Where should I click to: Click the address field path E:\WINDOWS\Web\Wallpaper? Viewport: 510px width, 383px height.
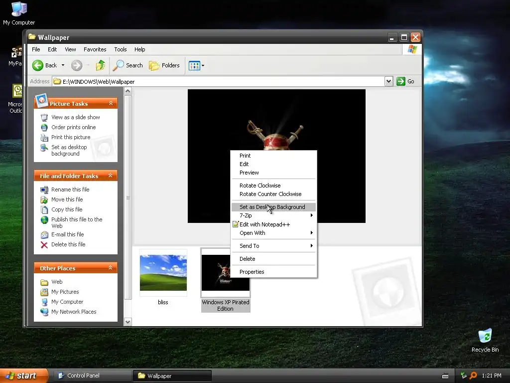99,82
